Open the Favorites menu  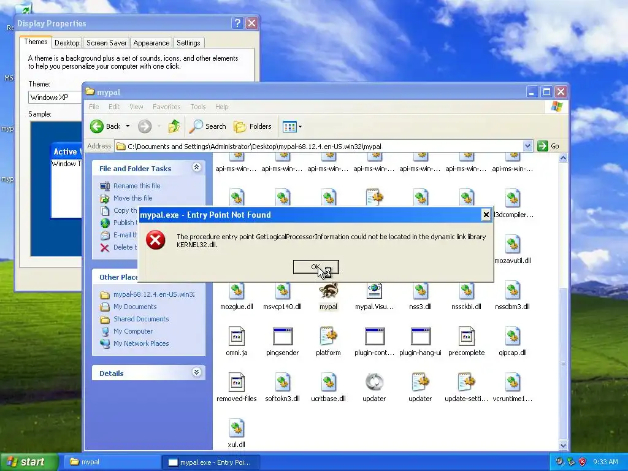(166, 107)
